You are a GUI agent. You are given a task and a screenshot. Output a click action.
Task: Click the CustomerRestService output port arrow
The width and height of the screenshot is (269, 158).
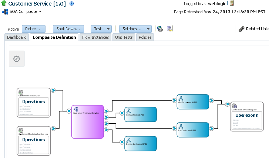53,90
